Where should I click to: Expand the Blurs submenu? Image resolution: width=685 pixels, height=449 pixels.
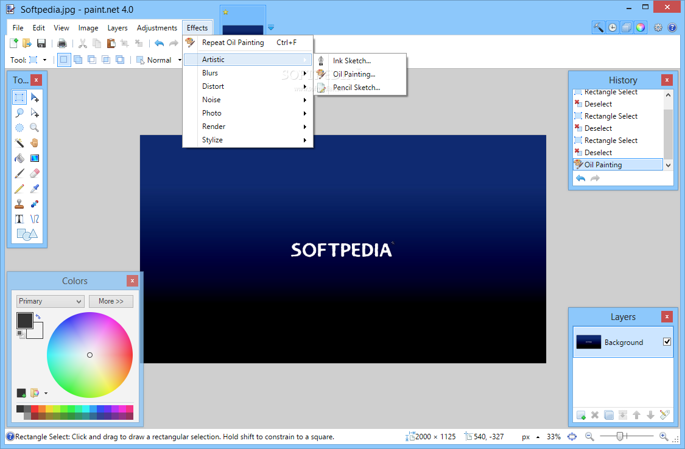(x=248, y=73)
